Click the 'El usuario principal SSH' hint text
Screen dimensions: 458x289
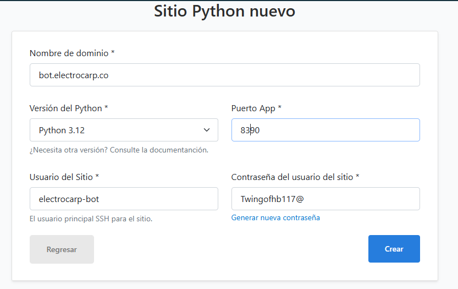click(91, 219)
